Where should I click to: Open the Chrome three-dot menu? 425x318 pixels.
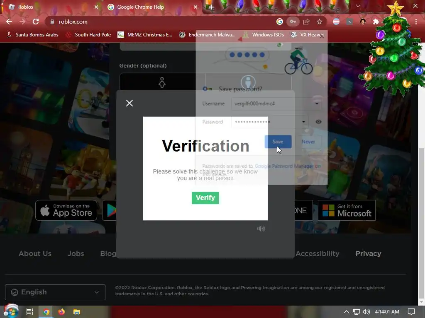click(x=416, y=22)
